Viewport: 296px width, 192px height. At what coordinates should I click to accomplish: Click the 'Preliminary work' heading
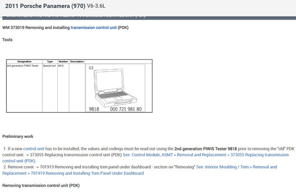coord(18,136)
